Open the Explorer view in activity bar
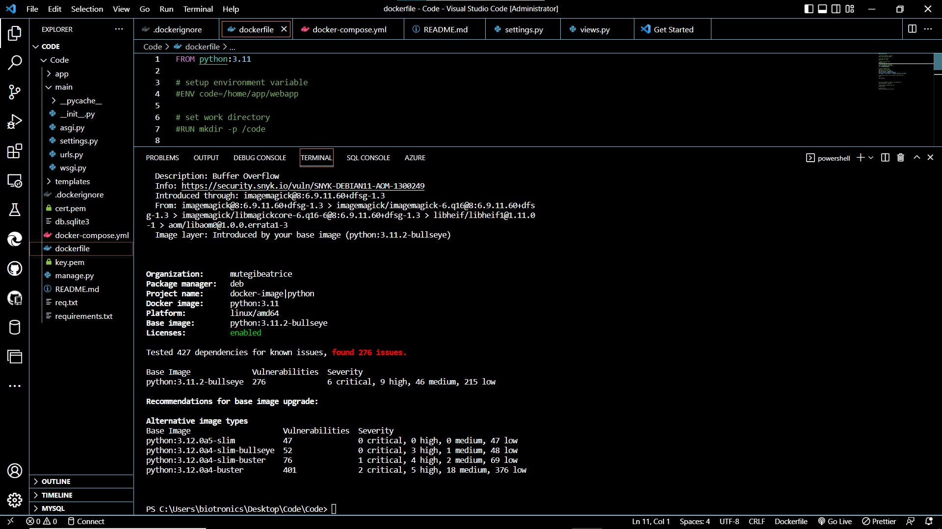The image size is (942, 529). tap(15, 33)
